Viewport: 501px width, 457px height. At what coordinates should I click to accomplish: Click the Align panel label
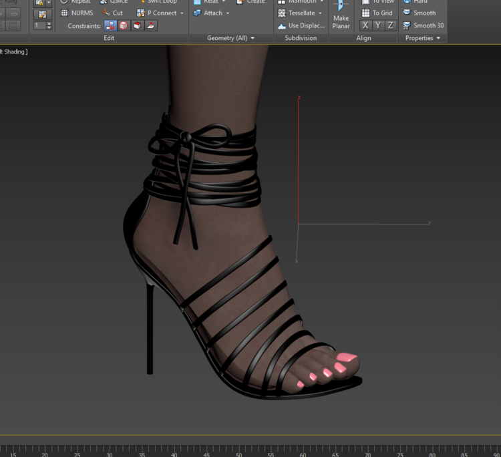(x=363, y=38)
